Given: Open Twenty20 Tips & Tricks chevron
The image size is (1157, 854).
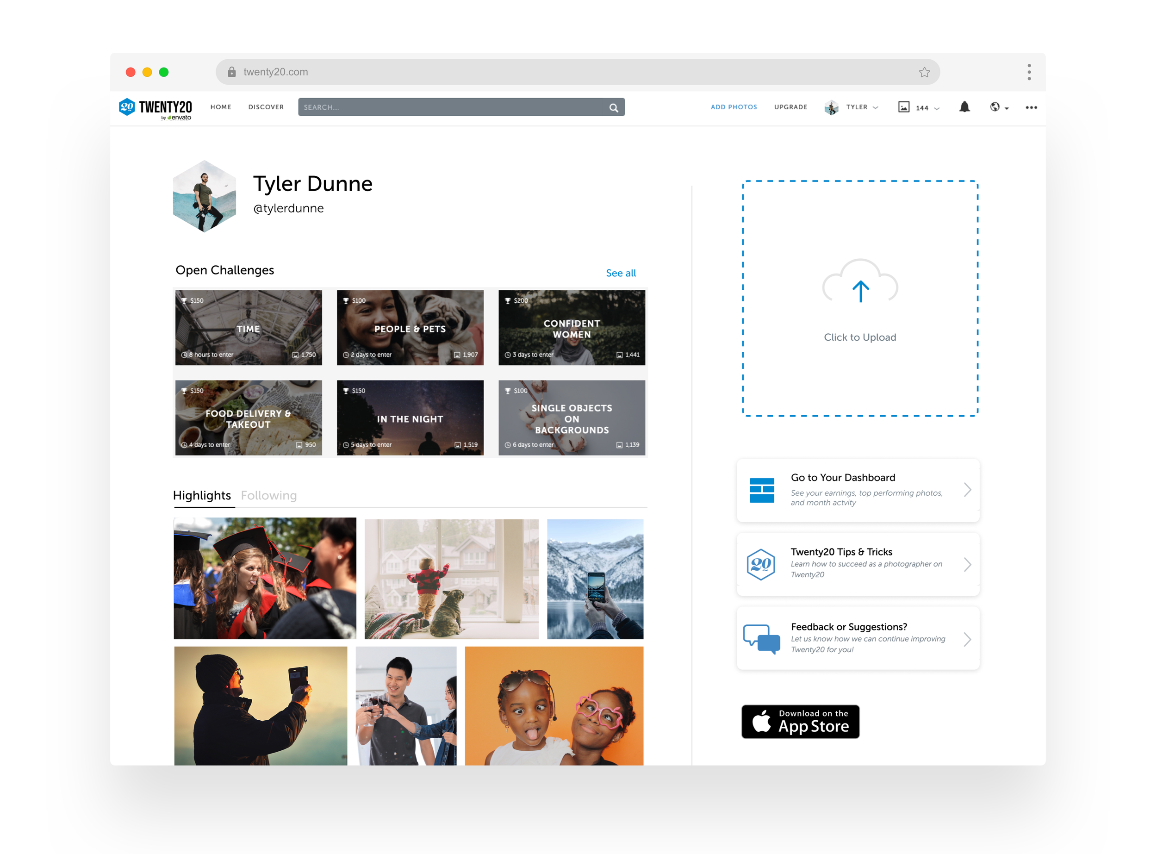Looking at the screenshot, I should click(967, 564).
